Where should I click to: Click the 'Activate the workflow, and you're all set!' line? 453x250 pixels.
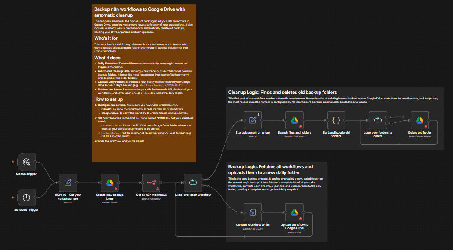119,141
